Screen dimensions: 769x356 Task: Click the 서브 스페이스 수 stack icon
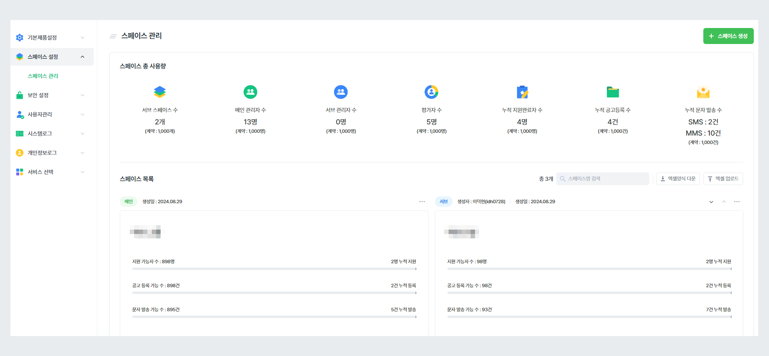(160, 92)
